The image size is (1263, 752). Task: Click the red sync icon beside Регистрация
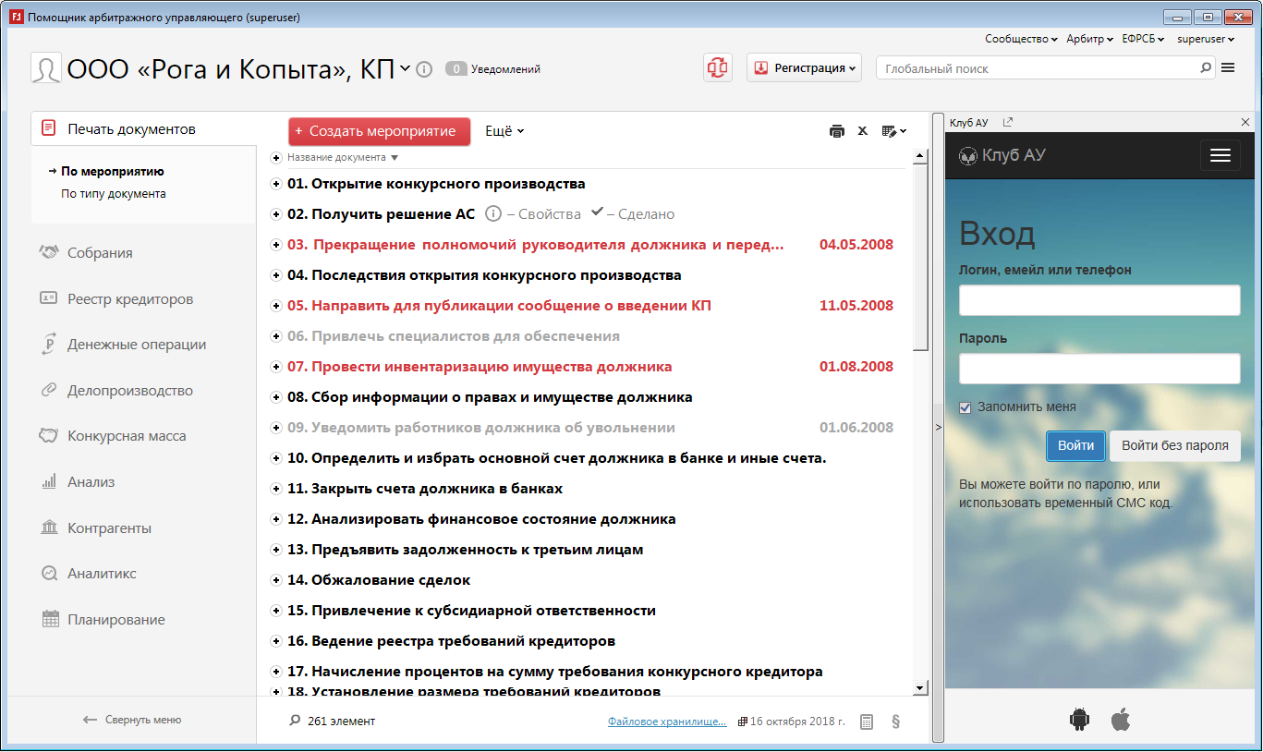(718, 67)
